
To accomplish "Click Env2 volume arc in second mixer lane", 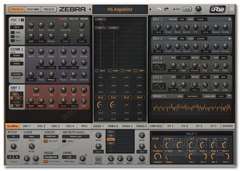I will 113,105.
